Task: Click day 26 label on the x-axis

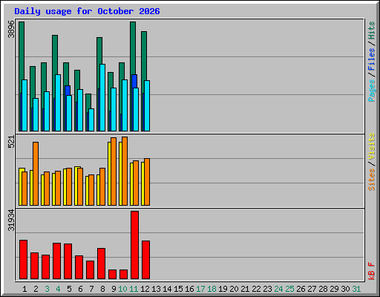Action: [x=301, y=289]
